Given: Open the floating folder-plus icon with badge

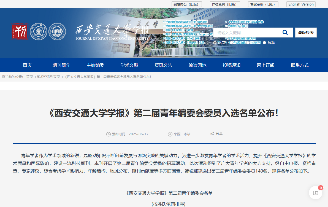Looking at the screenshot, I should (315, 193).
